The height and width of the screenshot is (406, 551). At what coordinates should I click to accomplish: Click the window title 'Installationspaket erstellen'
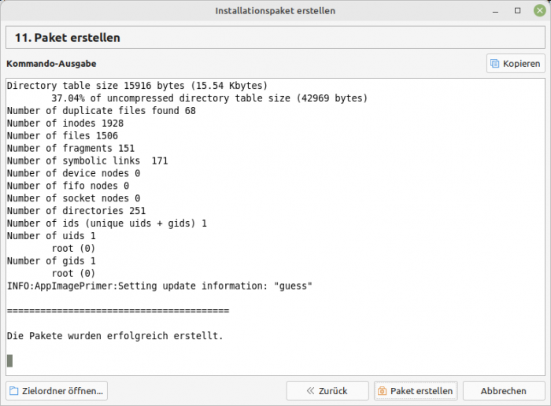pyautogui.click(x=275, y=11)
